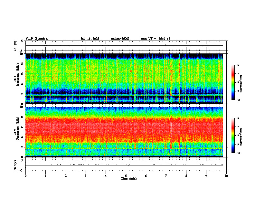Viewport: 255px width, 197px height.
Task: Click the ch.2 frequency axis "4" tick label
Action: (x=23, y=137)
